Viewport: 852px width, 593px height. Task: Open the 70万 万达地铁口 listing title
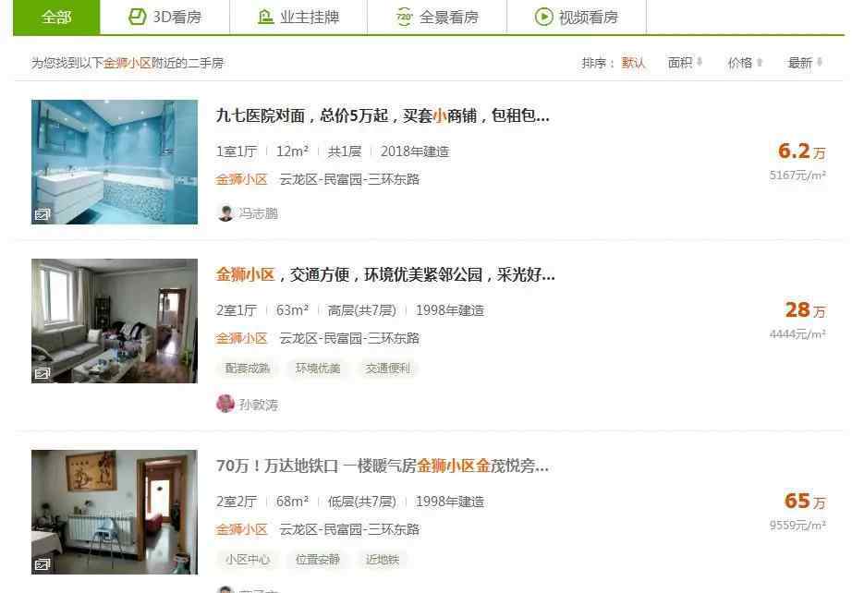click(383, 466)
